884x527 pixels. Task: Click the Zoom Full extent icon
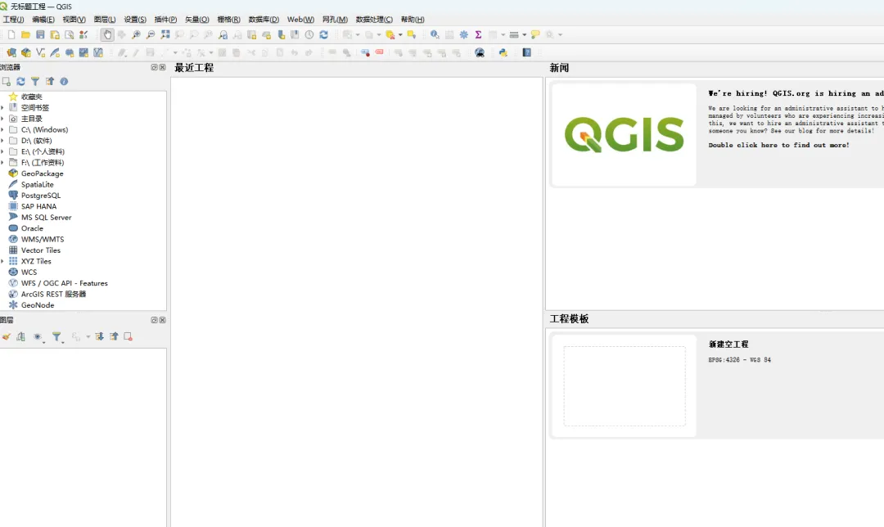point(165,35)
